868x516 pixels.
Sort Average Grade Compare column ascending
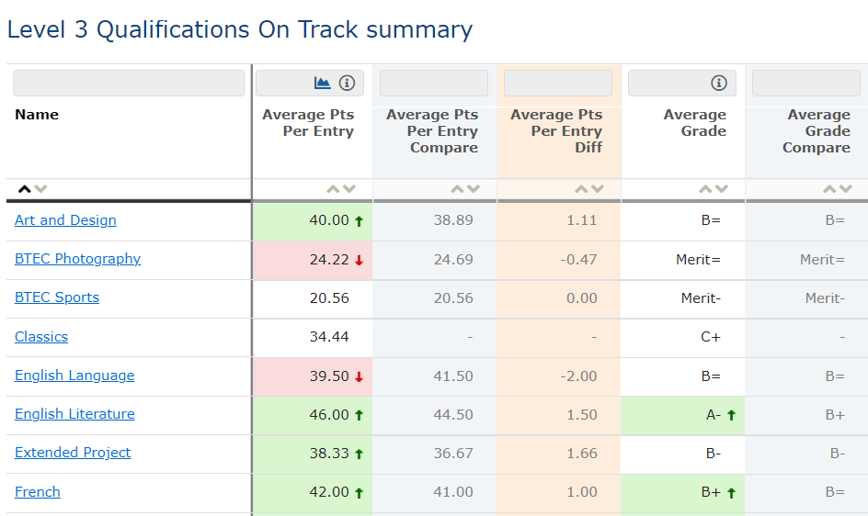pos(830,189)
